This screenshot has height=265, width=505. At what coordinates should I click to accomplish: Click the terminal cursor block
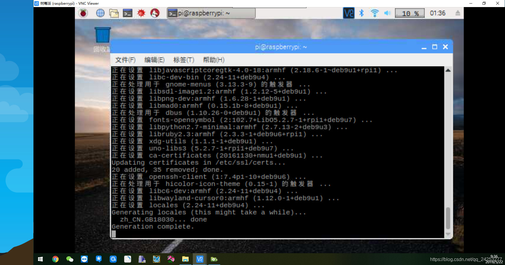(x=114, y=234)
